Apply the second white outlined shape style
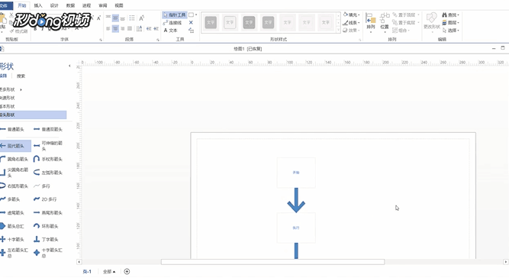The height and width of the screenshot is (278, 509). click(230, 22)
